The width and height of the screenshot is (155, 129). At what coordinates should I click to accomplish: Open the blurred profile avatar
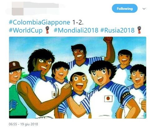click(17, 12)
